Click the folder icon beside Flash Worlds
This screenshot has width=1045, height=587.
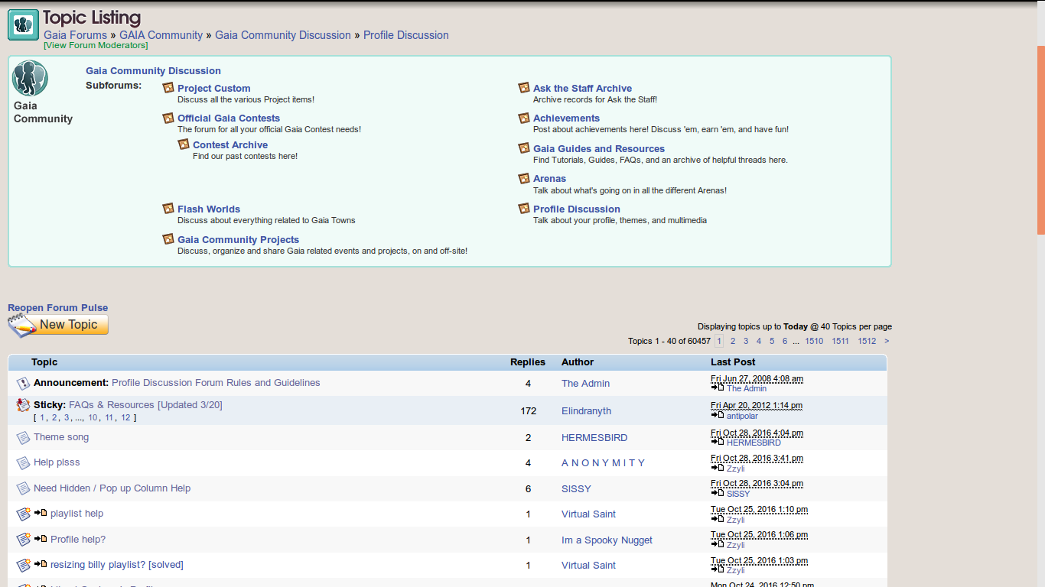pyautogui.click(x=168, y=209)
